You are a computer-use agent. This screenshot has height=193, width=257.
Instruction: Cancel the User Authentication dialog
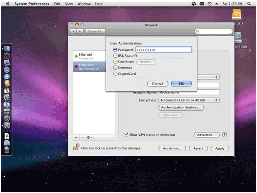tap(158, 84)
